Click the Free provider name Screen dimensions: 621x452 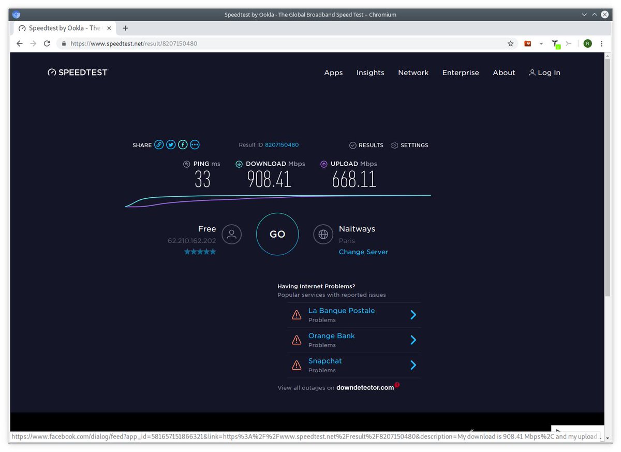click(207, 229)
